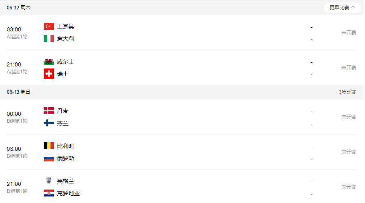Click the England crest icon
The height and width of the screenshot is (203, 365).
pyautogui.click(x=49, y=181)
